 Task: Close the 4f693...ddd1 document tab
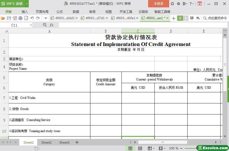pyautogui.click(x=77, y=18)
